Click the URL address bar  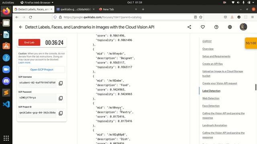tap(128, 17)
